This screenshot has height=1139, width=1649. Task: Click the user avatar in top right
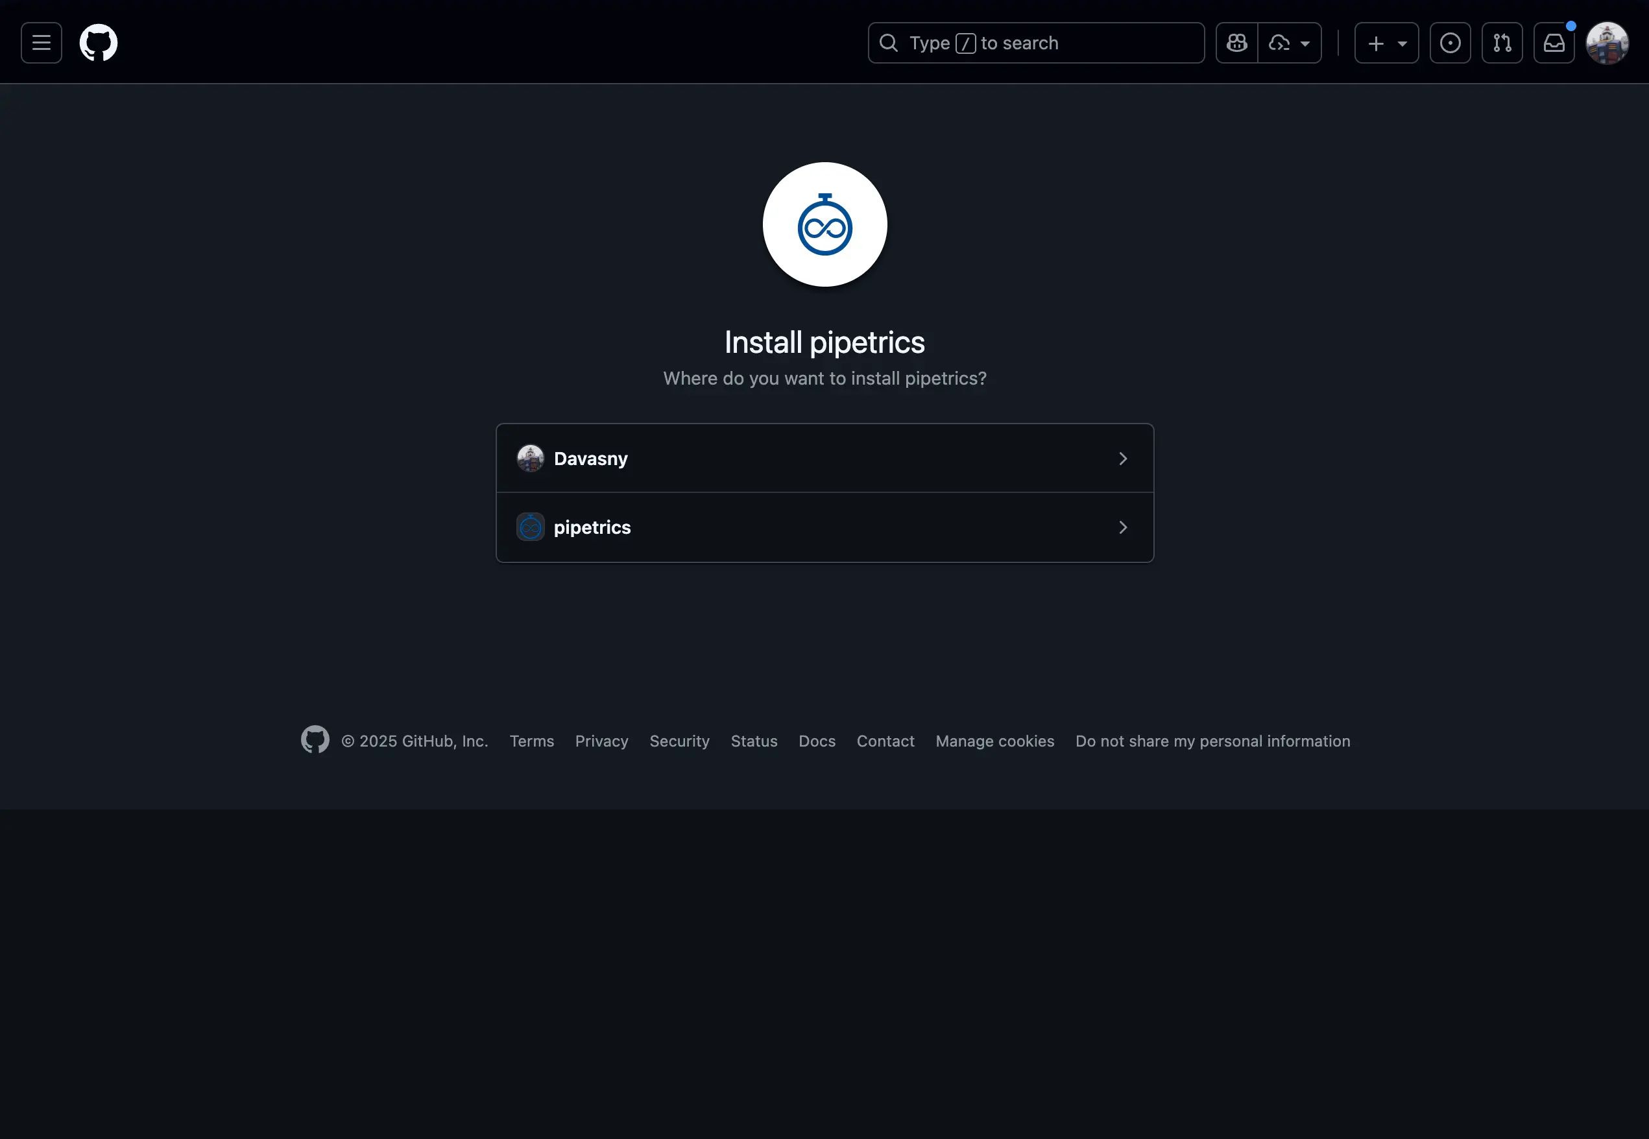tap(1607, 43)
